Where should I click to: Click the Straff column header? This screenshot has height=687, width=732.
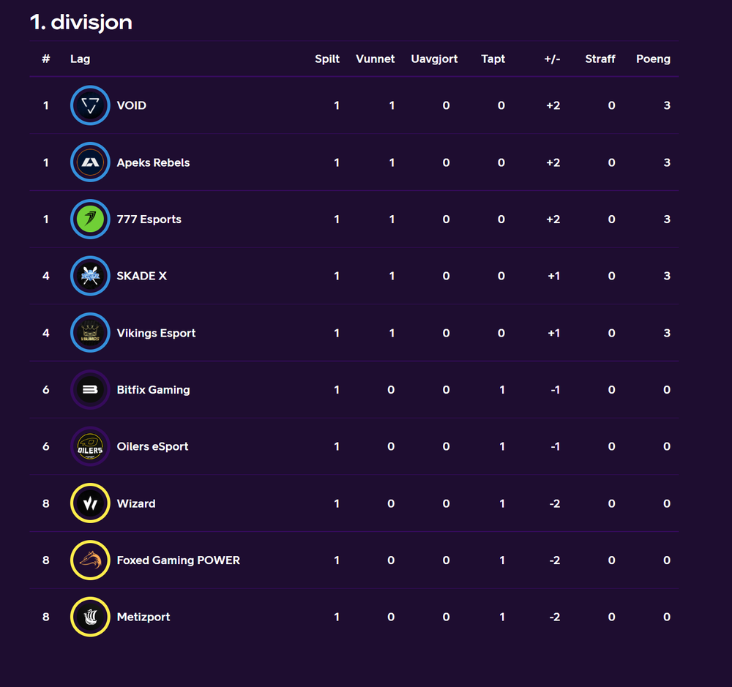pos(600,59)
